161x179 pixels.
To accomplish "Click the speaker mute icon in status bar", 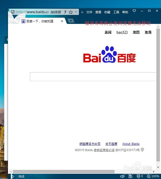I will pyautogui.click(x=122, y=176).
